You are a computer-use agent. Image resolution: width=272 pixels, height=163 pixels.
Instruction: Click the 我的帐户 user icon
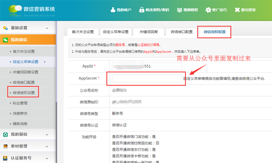pos(113,10)
